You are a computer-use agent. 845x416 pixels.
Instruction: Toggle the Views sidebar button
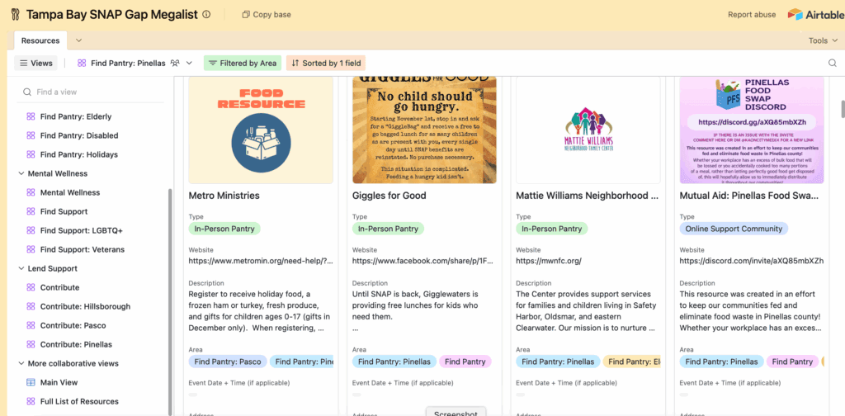[36, 63]
